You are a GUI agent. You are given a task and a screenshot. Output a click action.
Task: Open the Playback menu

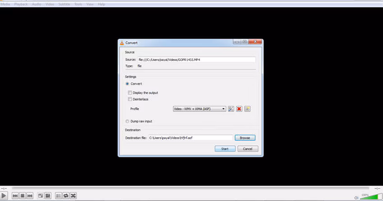[x=21, y=4]
